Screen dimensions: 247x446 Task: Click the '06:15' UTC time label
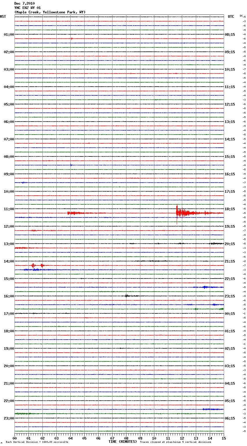230,418
